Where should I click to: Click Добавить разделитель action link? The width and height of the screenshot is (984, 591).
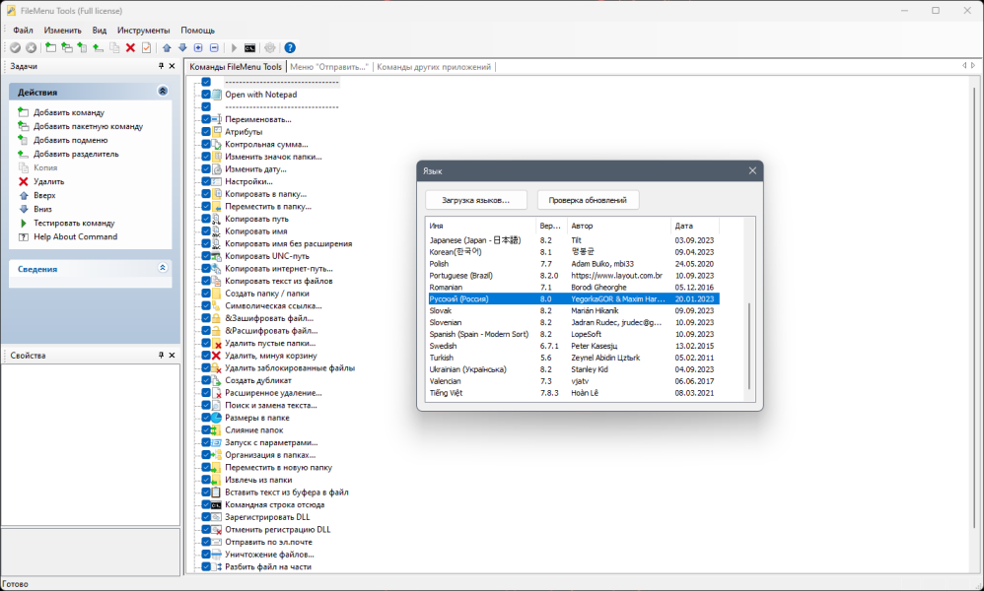click(76, 155)
